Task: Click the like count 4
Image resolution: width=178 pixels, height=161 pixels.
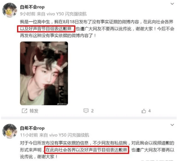Action: [150, 111]
